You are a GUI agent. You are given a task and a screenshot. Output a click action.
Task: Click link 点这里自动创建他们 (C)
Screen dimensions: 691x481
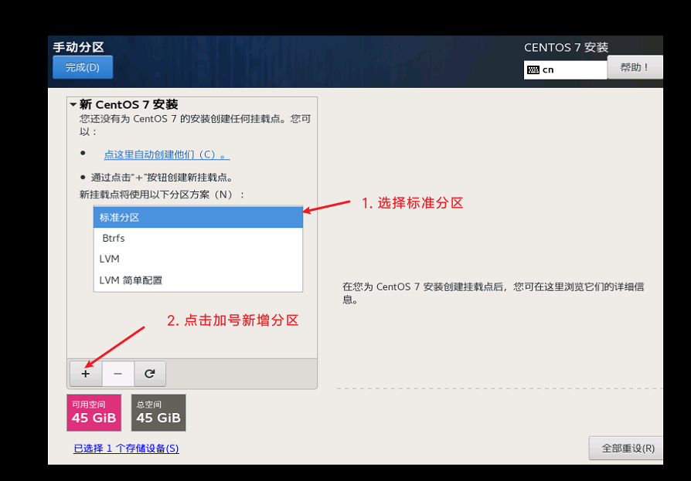coord(167,154)
